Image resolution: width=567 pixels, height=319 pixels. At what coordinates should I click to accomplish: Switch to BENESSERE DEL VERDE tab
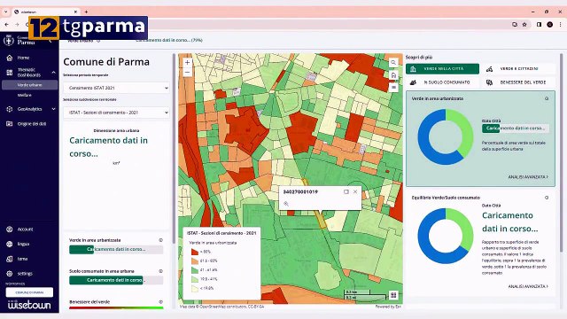pyautogui.click(x=517, y=82)
